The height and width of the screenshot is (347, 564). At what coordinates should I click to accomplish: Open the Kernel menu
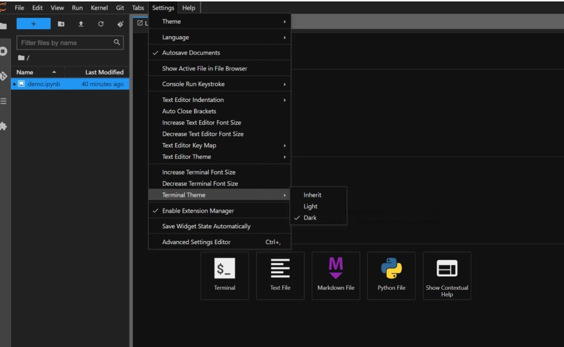coord(99,8)
